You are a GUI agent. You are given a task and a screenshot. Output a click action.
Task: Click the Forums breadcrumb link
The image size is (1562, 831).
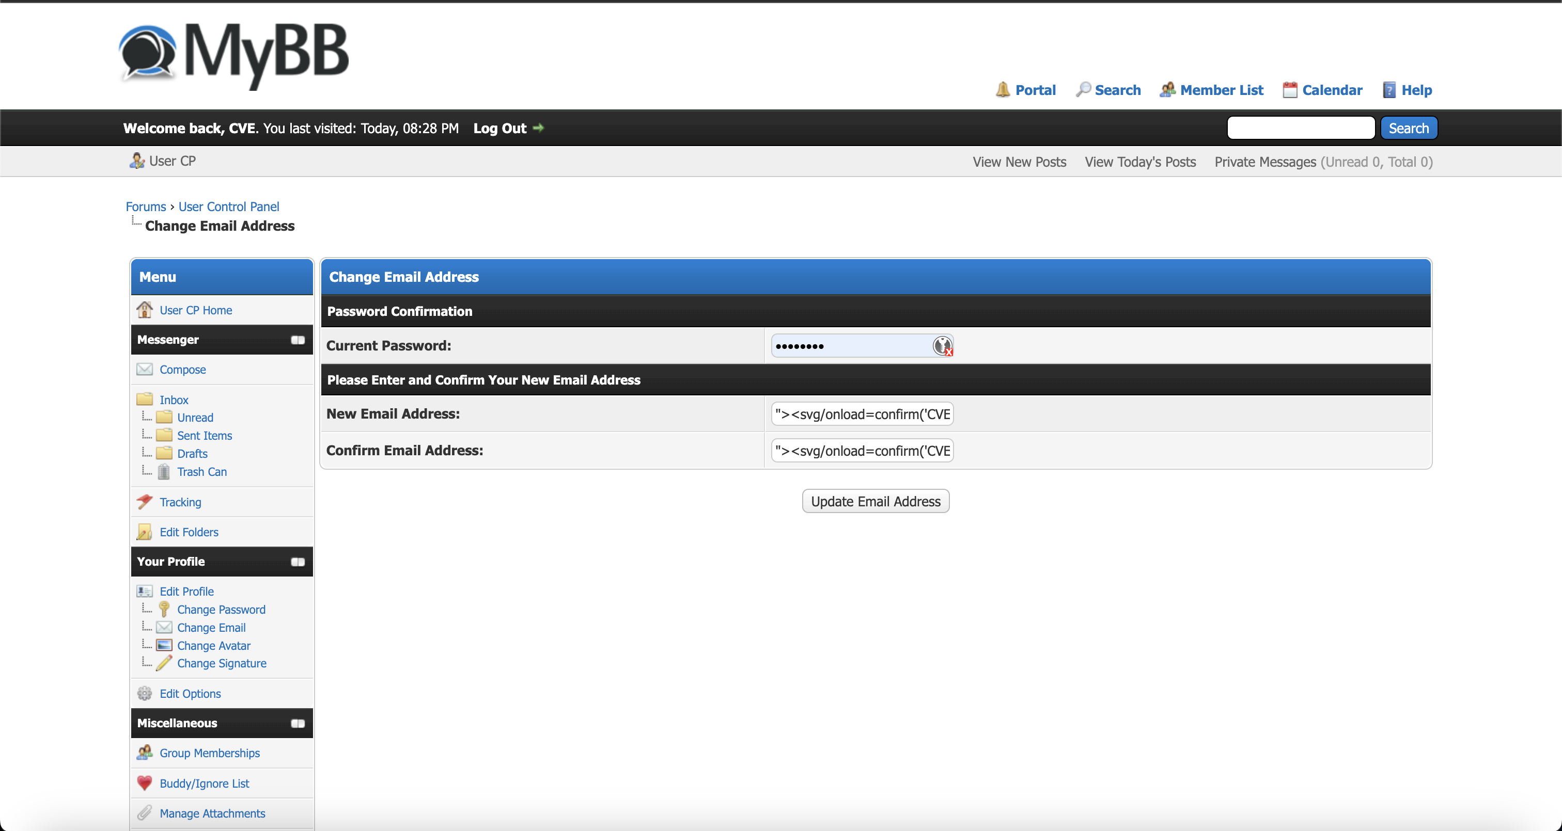pos(146,206)
